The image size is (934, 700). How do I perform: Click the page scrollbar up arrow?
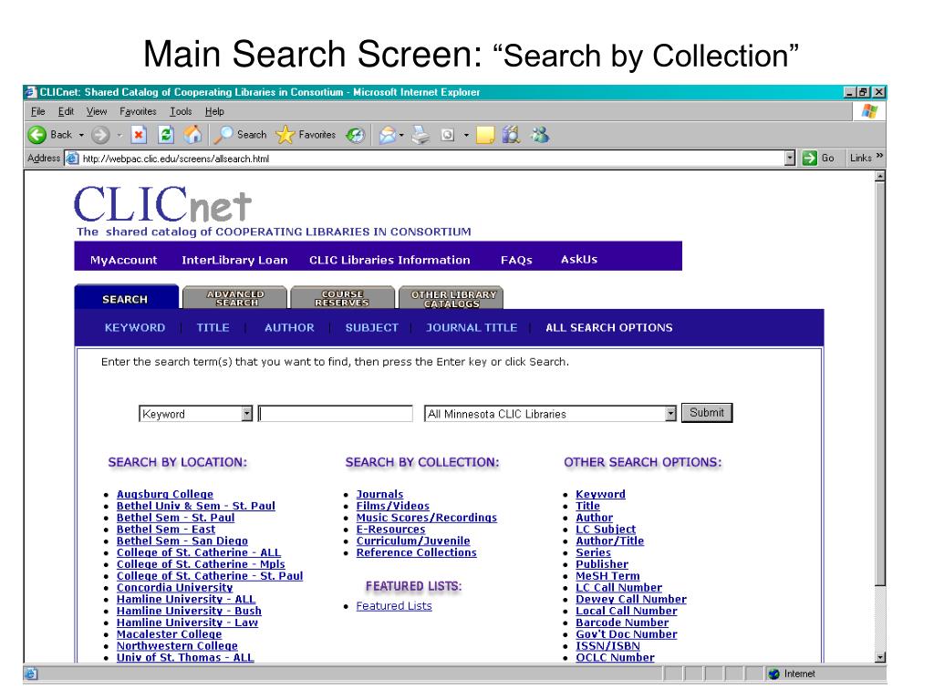point(880,176)
